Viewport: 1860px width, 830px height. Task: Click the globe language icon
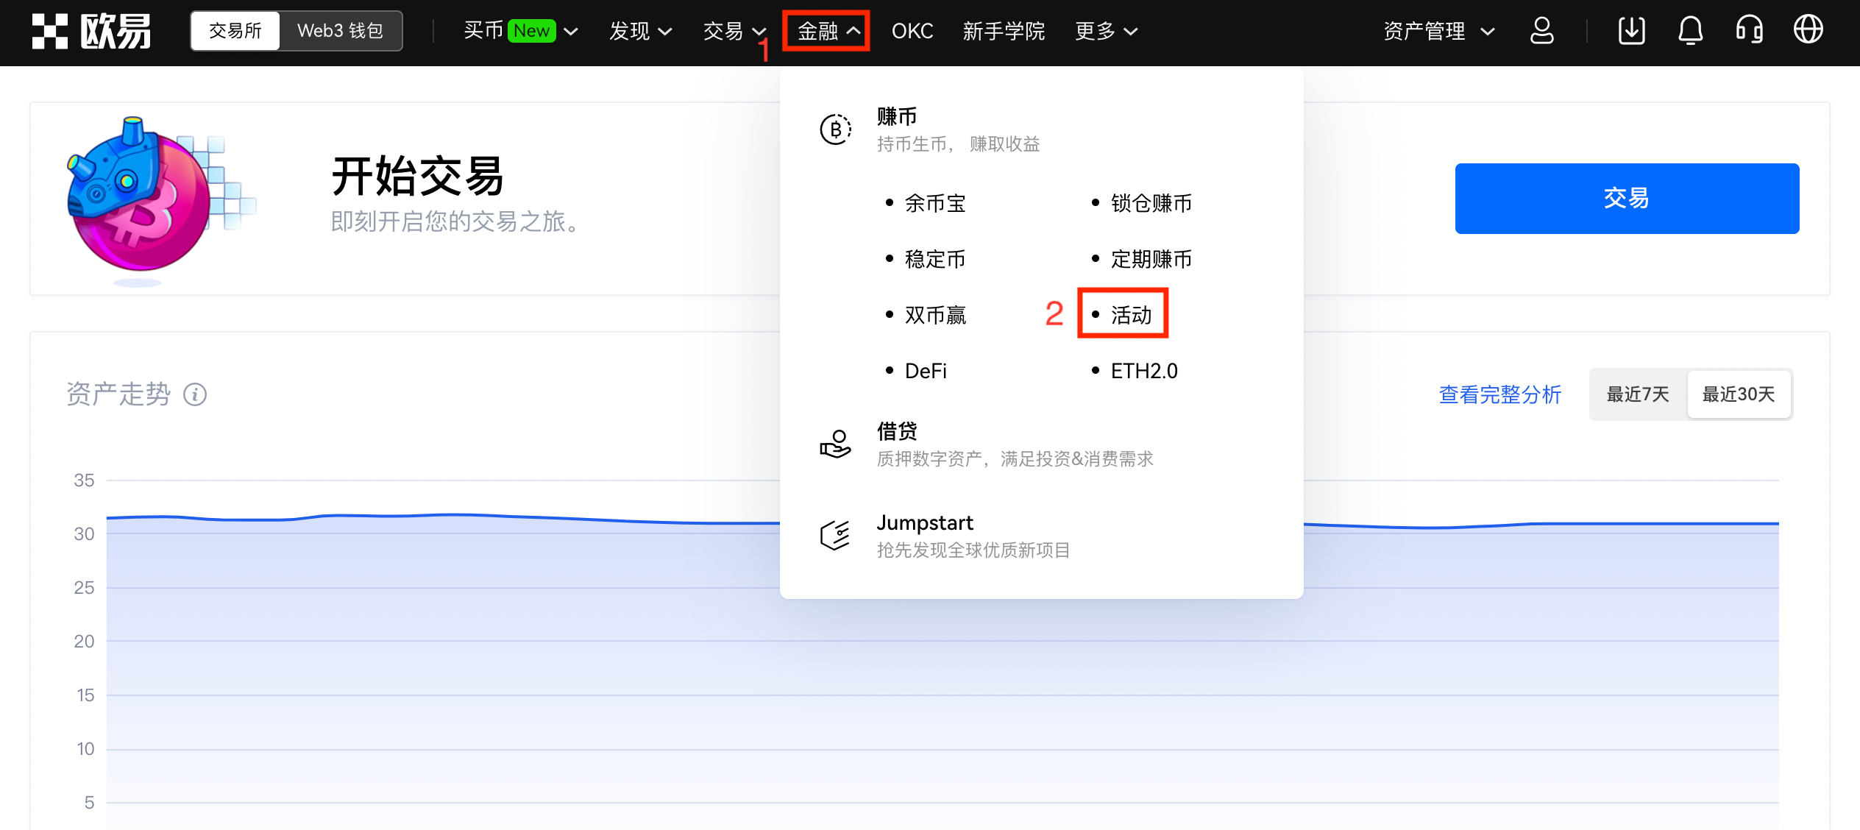click(x=1808, y=30)
